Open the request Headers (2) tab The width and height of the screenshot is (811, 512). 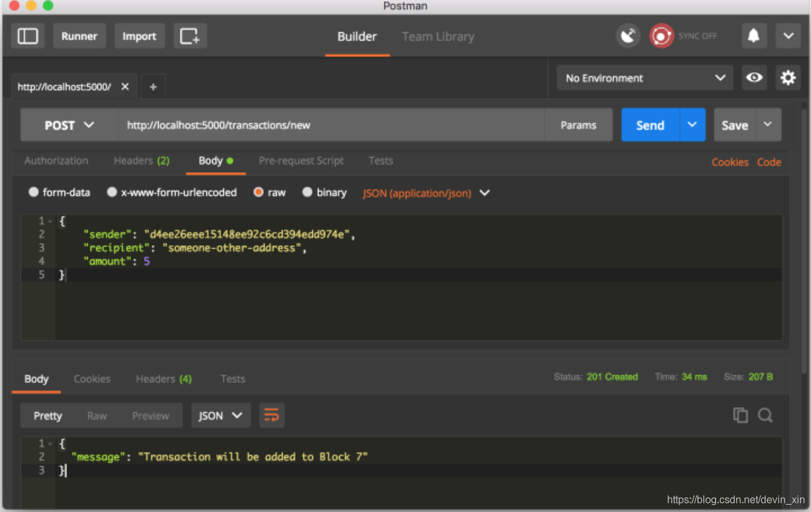[141, 161]
